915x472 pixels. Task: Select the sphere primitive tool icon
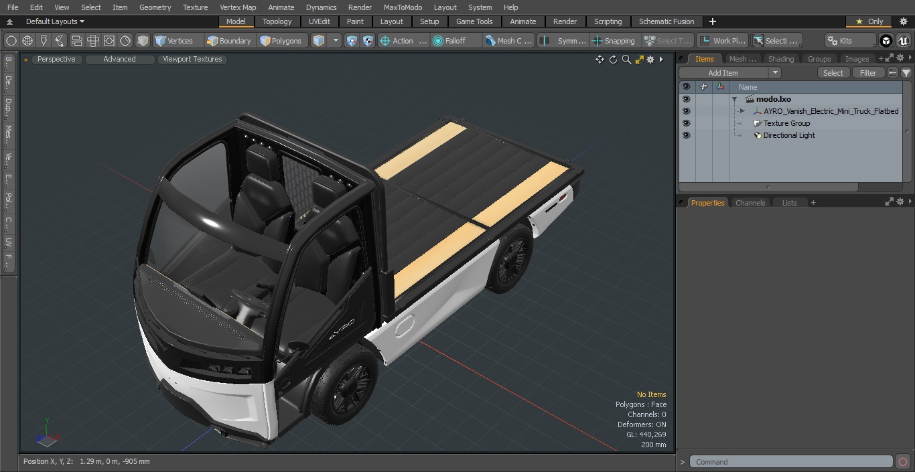point(11,41)
